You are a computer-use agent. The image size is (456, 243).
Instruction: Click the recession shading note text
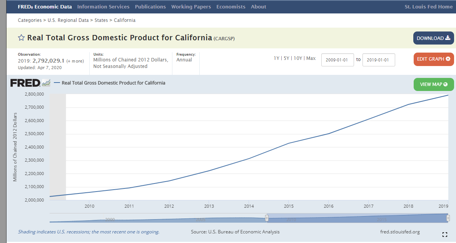click(x=89, y=232)
